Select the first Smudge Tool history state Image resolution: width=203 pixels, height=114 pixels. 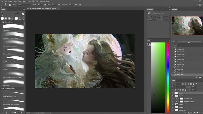[187, 49]
